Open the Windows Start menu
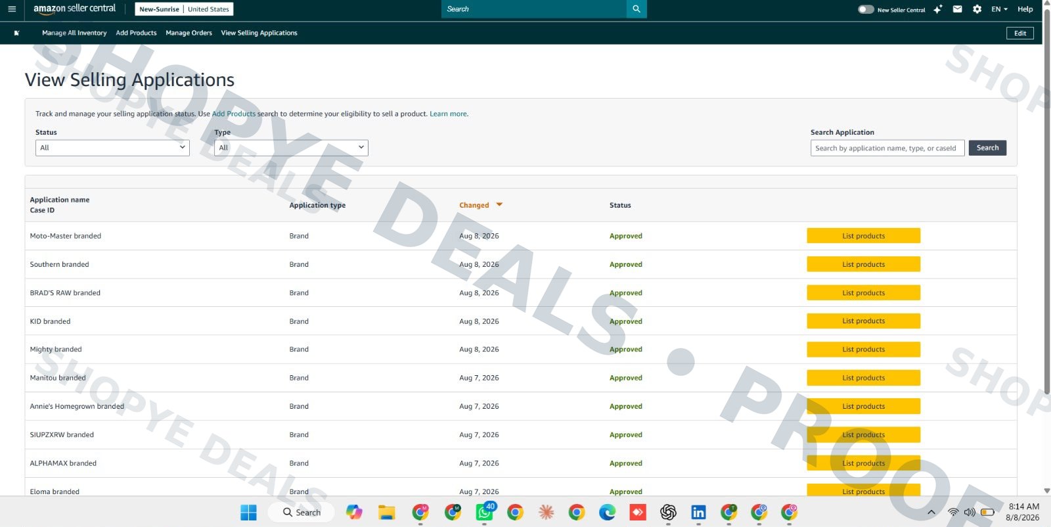 pyautogui.click(x=248, y=513)
